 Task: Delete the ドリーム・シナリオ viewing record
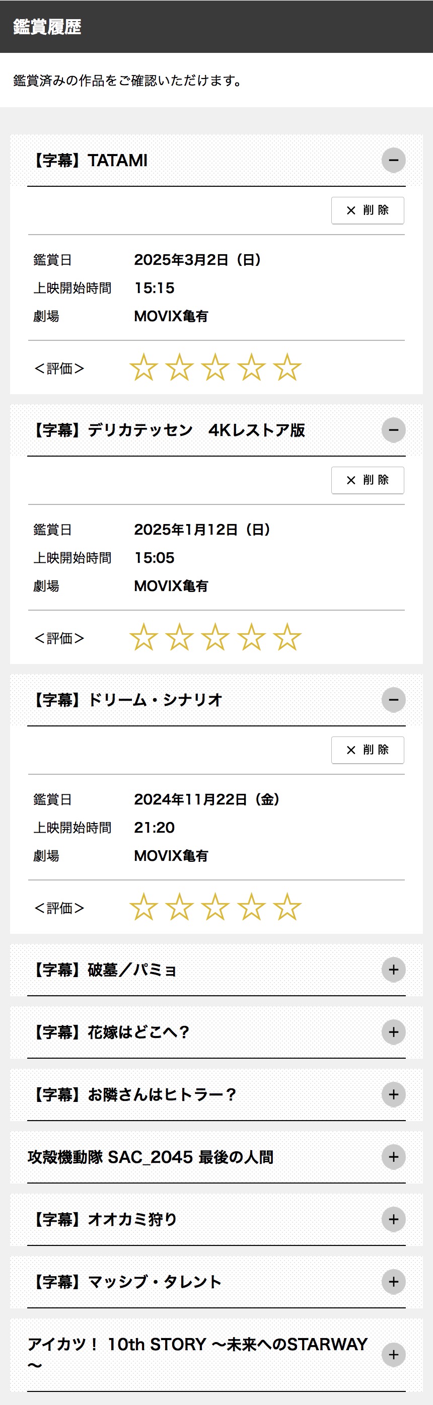point(368,750)
